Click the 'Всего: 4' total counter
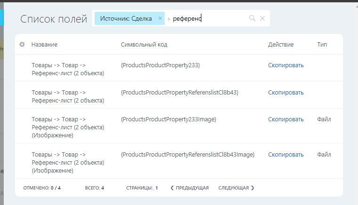 coord(95,188)
